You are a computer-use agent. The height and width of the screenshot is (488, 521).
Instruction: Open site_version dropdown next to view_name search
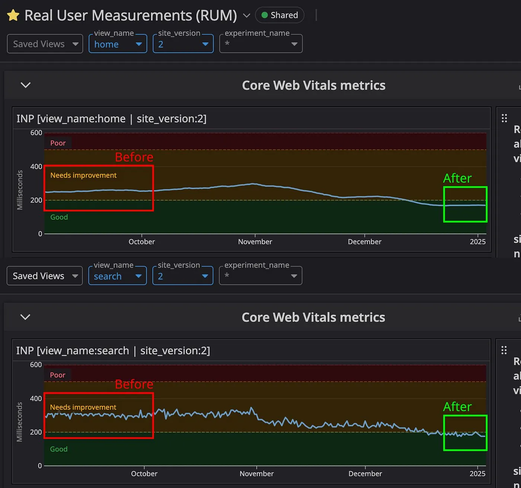tap(183, 276)
